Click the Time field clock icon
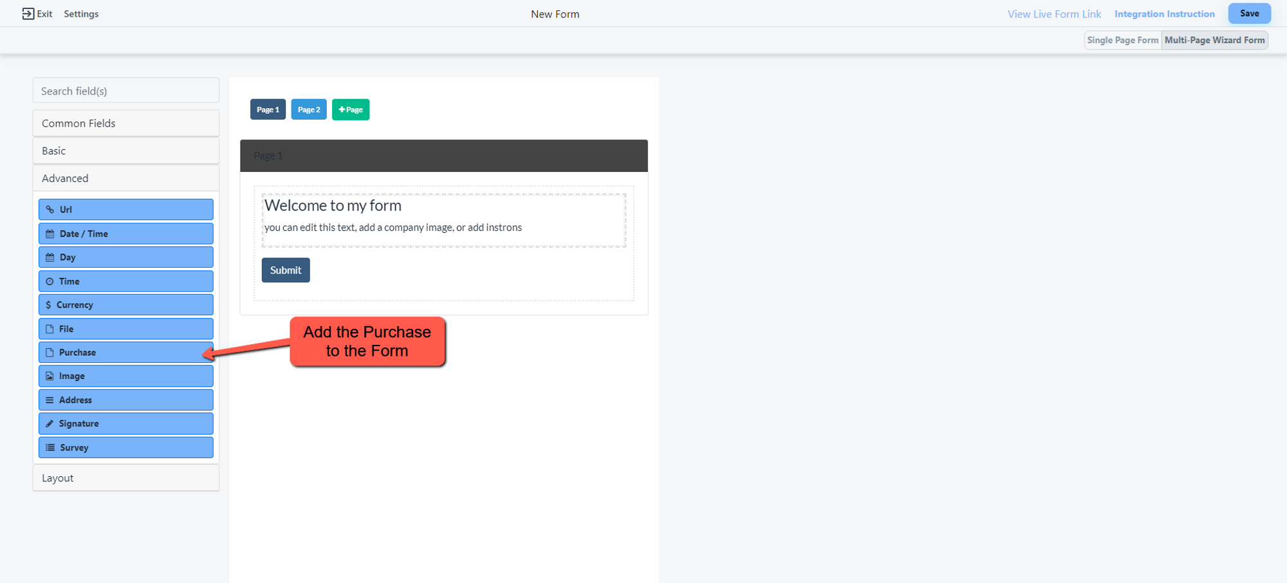Screen dimensions: 1287x583 (x=50, y=282)
